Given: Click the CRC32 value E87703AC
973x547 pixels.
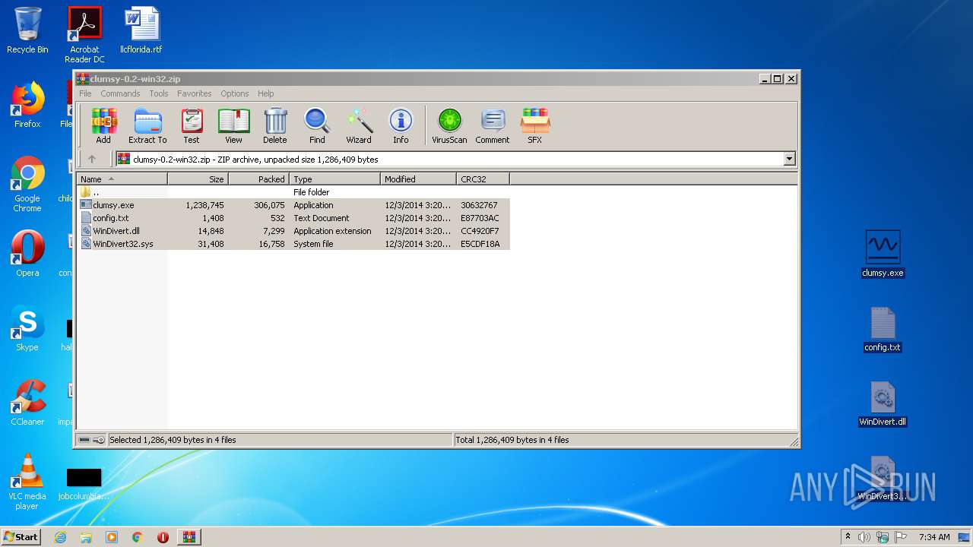Looking at the screenshot, I should (x=480, y=218).
